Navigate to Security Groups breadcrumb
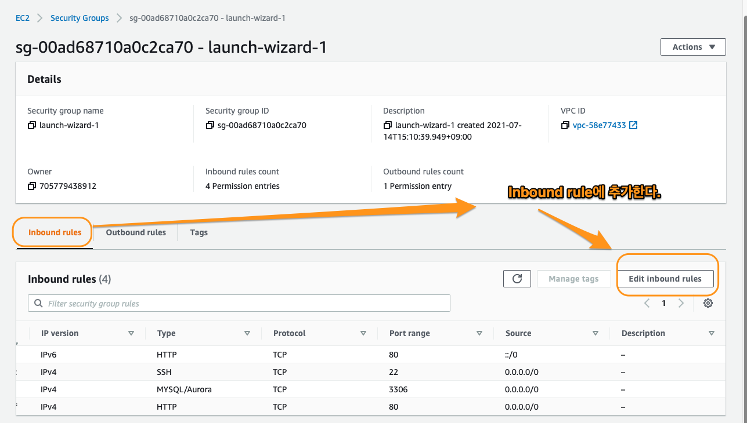 pos(80,18)
